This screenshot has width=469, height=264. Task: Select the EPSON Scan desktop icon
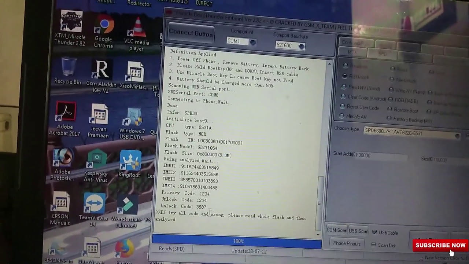point(59,252)
